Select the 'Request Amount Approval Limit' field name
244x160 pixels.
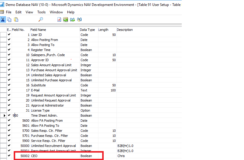(55, 95)
